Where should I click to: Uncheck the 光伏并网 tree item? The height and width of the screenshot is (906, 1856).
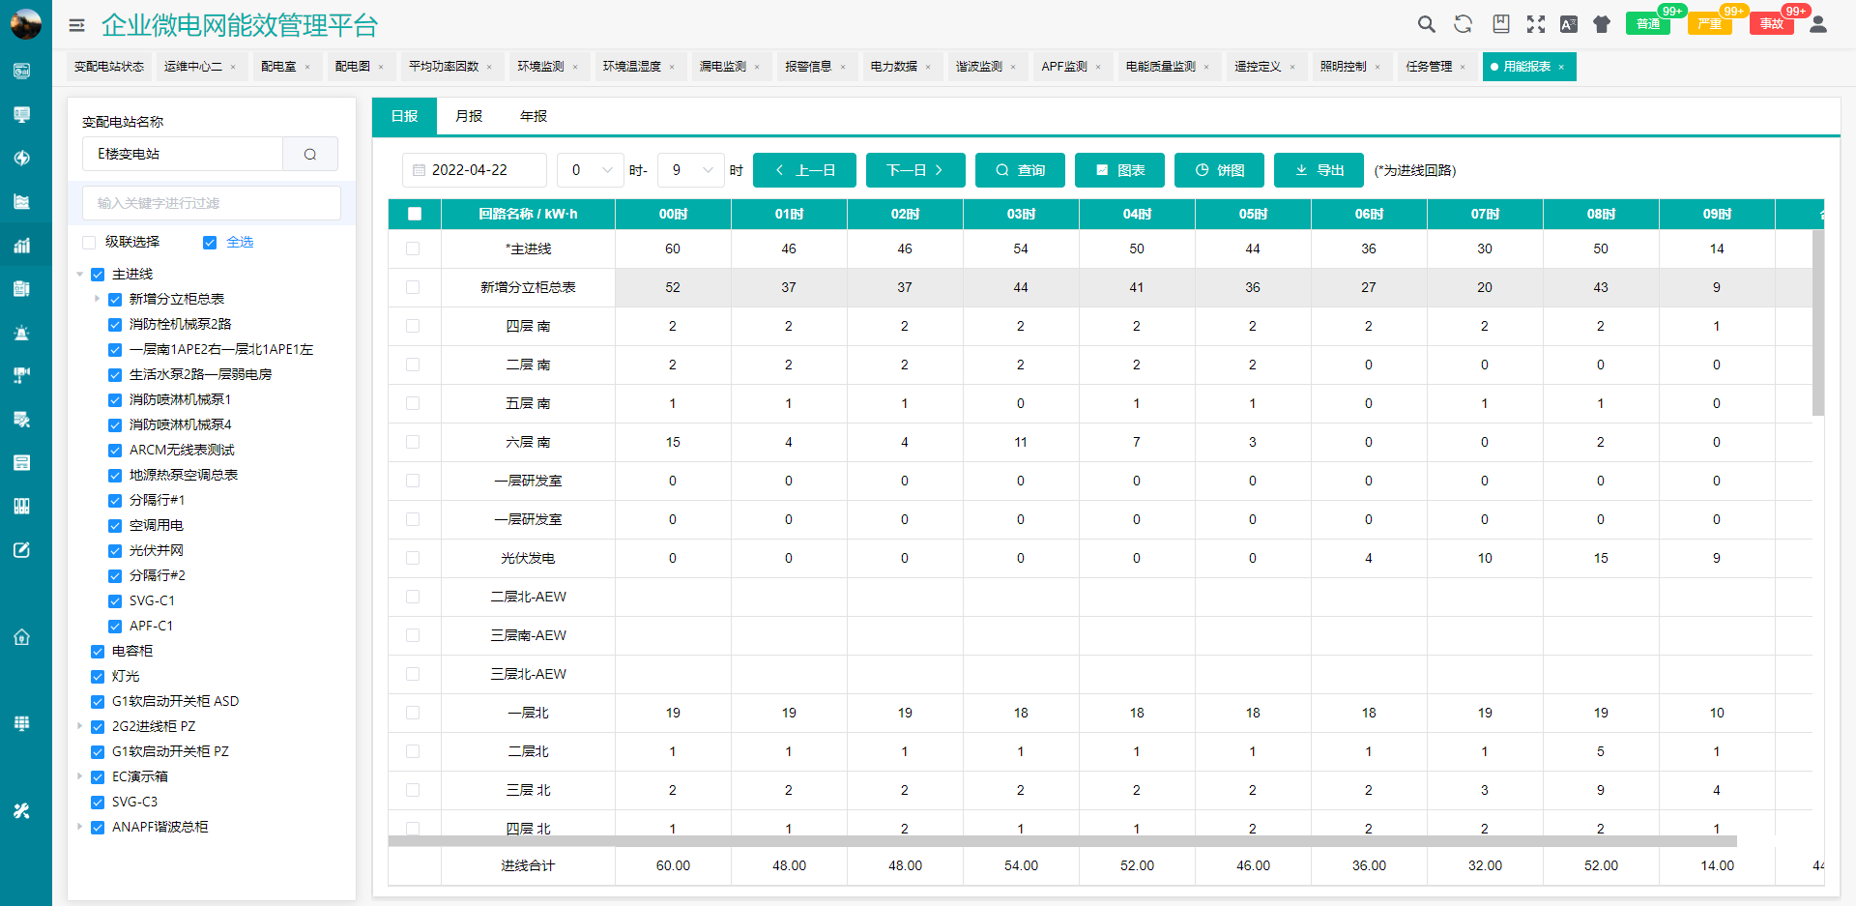[x=115, y=550]
